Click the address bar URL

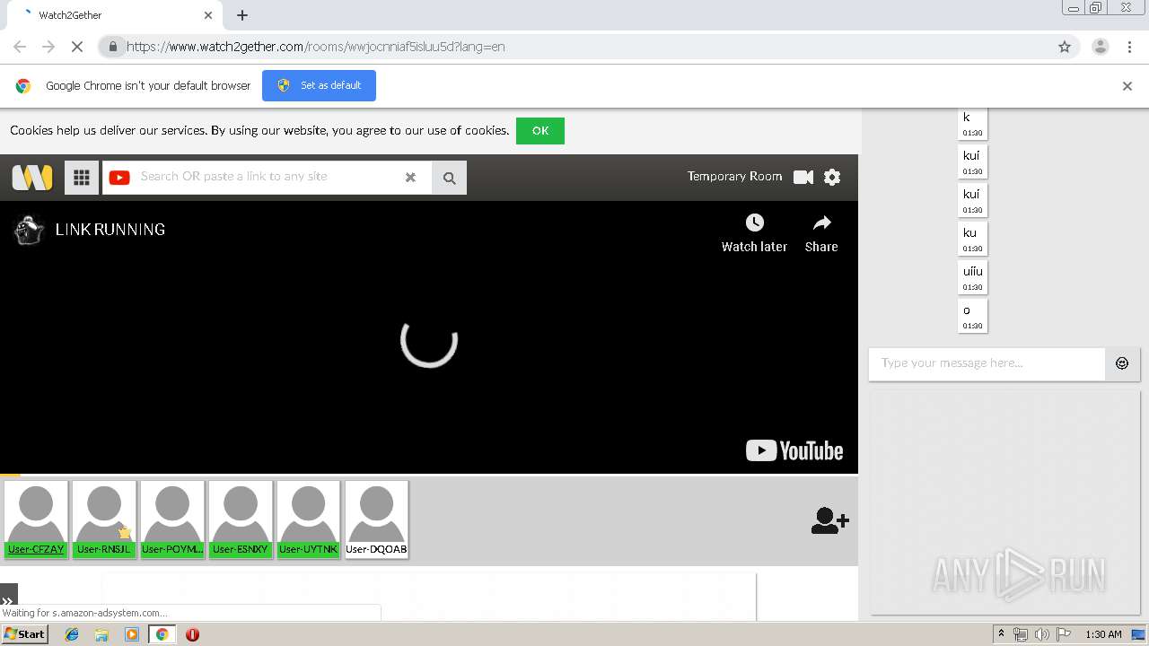coord(315,47)
